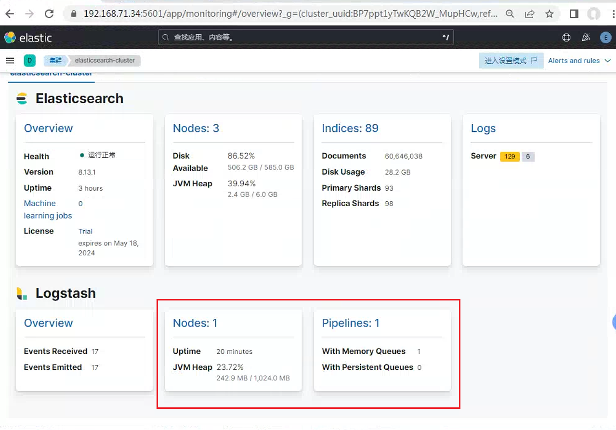Open the user avatar E menu
The height and width of the screenshot is (430, 616).
(x=605, y=38)
